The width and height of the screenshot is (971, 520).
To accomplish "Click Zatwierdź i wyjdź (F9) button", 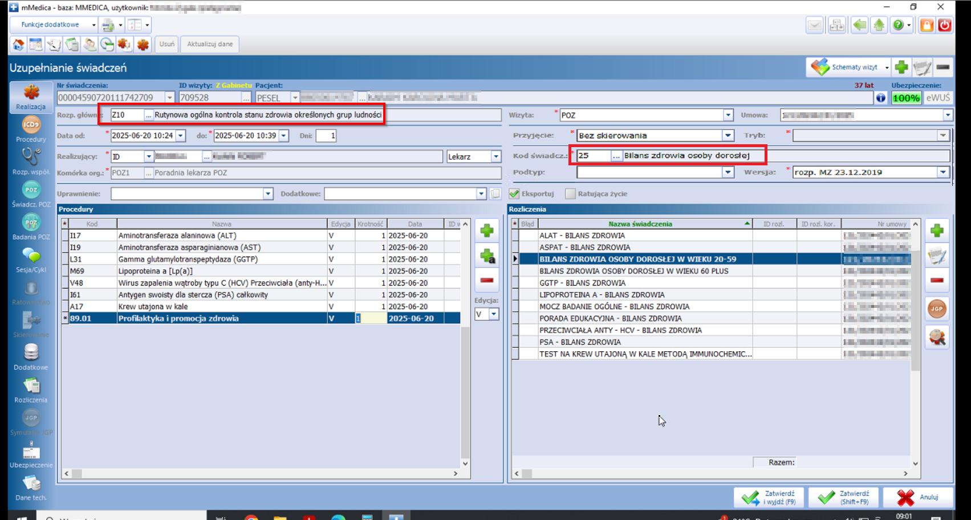I will [769, 498].
